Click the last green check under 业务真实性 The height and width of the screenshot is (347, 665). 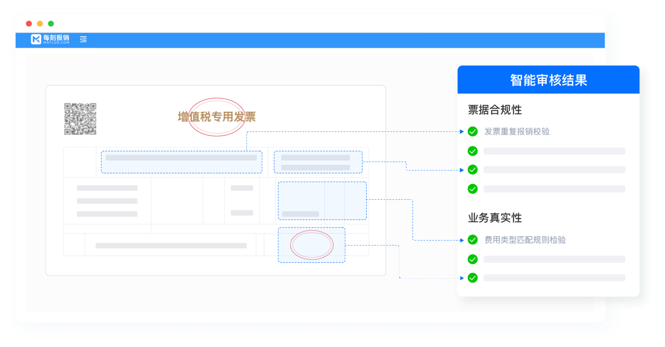coord(473,278)
